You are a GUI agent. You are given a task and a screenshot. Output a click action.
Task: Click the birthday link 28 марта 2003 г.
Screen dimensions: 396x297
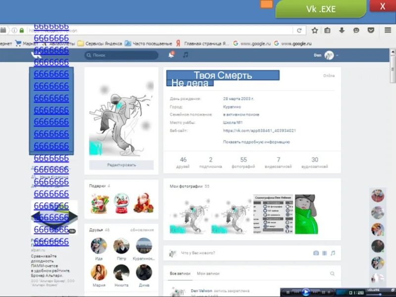coord(239,99)
